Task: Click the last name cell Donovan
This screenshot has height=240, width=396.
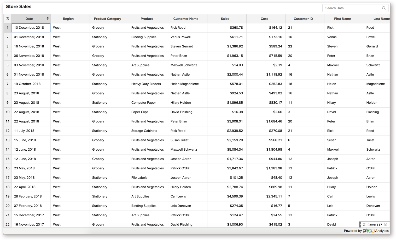Action: point(377,206)
